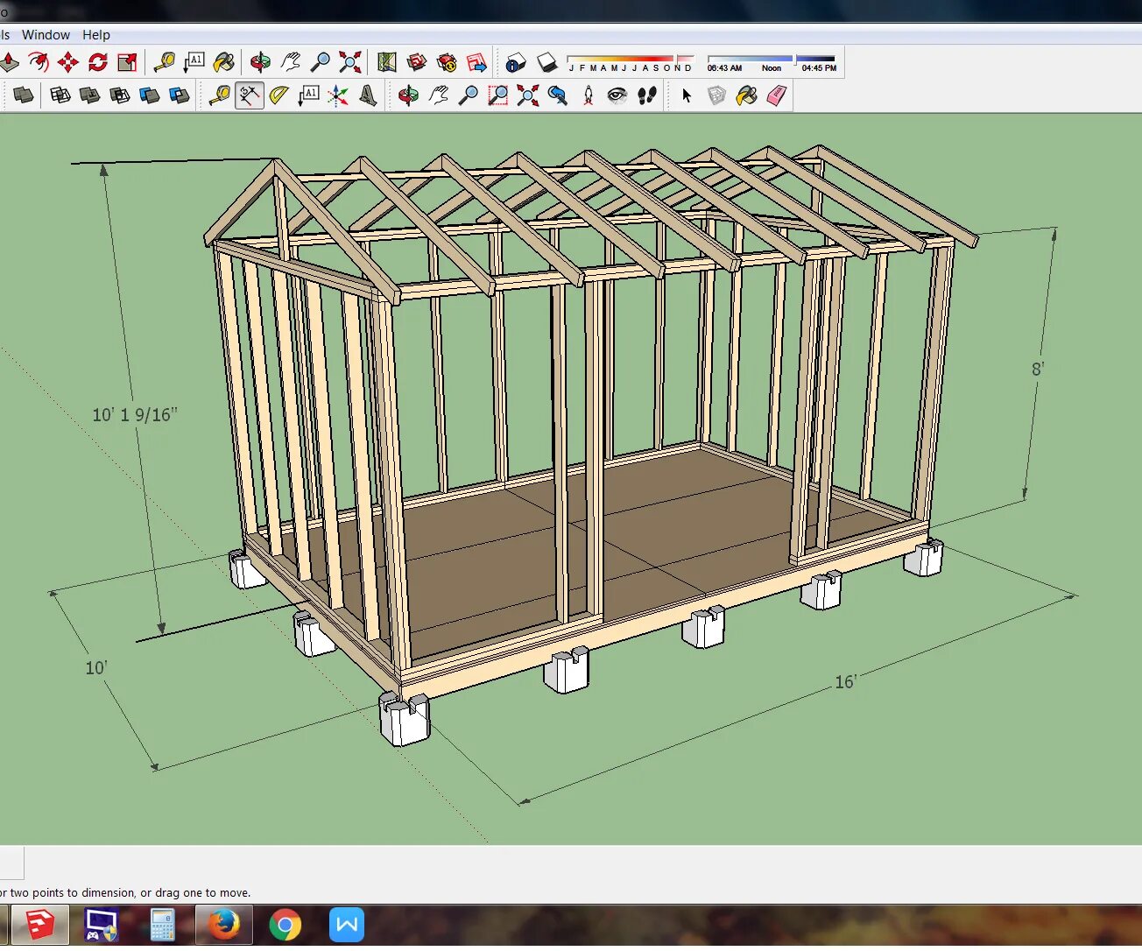
Task: Select the Trim solid tool
Action: point(150,95)
